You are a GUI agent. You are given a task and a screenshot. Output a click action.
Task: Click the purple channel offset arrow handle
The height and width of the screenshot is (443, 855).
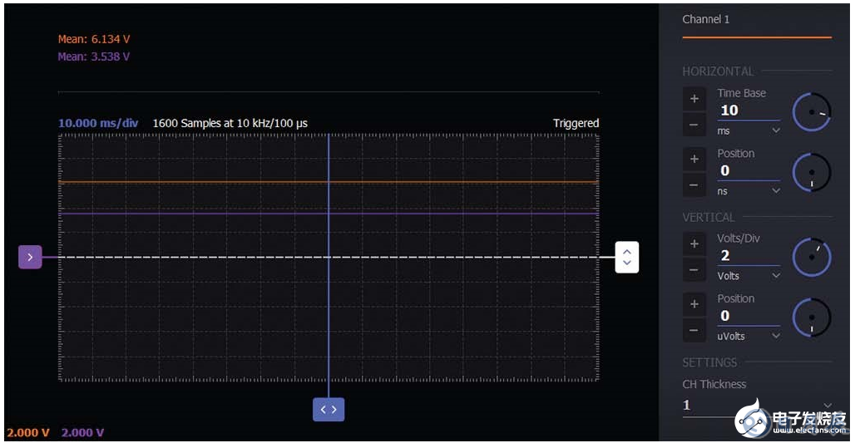pyautogui.click(x=30, y=258)
